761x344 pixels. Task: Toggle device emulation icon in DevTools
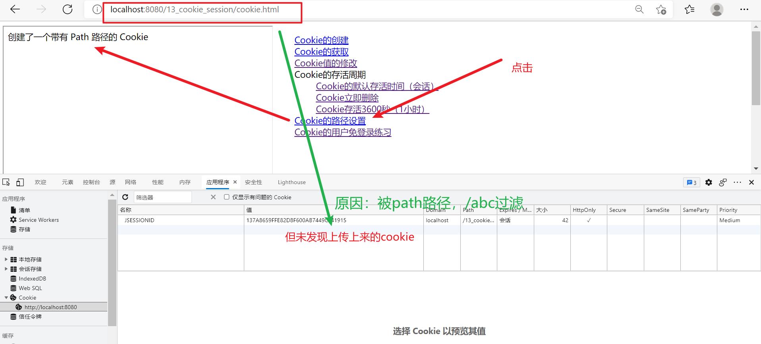pyautogui.click(x=20, y=182)
